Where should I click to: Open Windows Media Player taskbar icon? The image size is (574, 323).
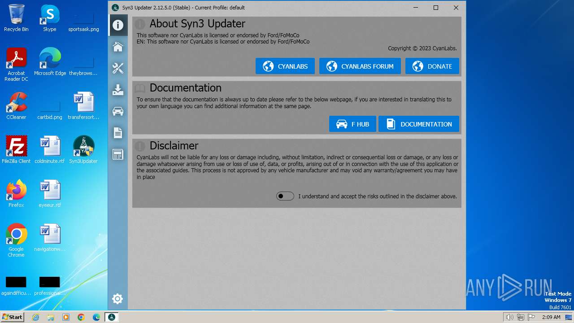[x=66, y=317]
